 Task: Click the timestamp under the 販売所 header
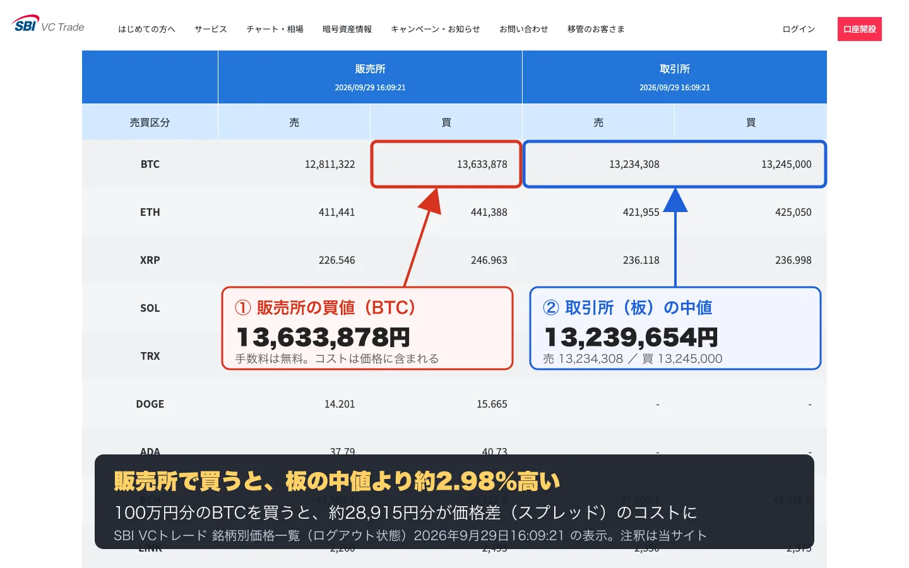point(370,88)
